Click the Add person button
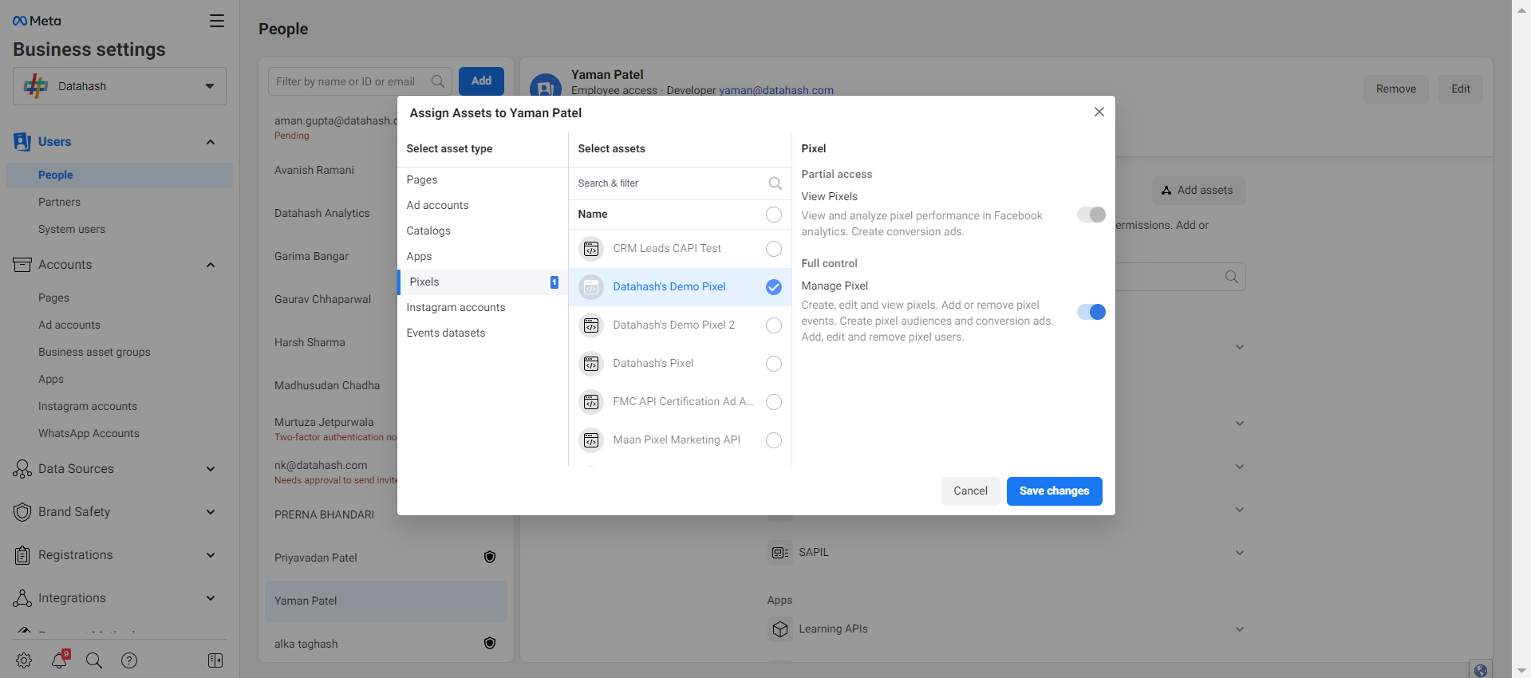 481,81
